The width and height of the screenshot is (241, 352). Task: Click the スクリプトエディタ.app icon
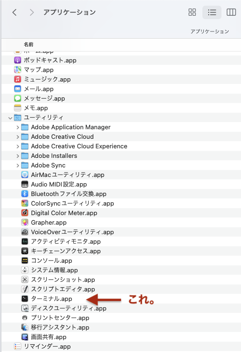25,289
